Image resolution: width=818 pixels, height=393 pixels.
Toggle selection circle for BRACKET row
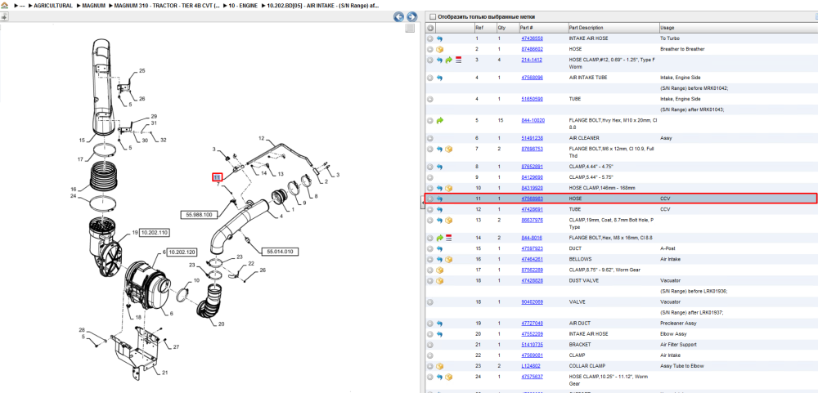430,345
